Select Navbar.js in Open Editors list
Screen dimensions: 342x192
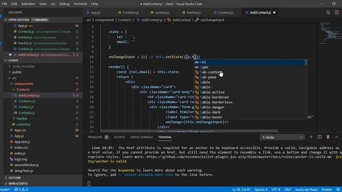(25, 43)
